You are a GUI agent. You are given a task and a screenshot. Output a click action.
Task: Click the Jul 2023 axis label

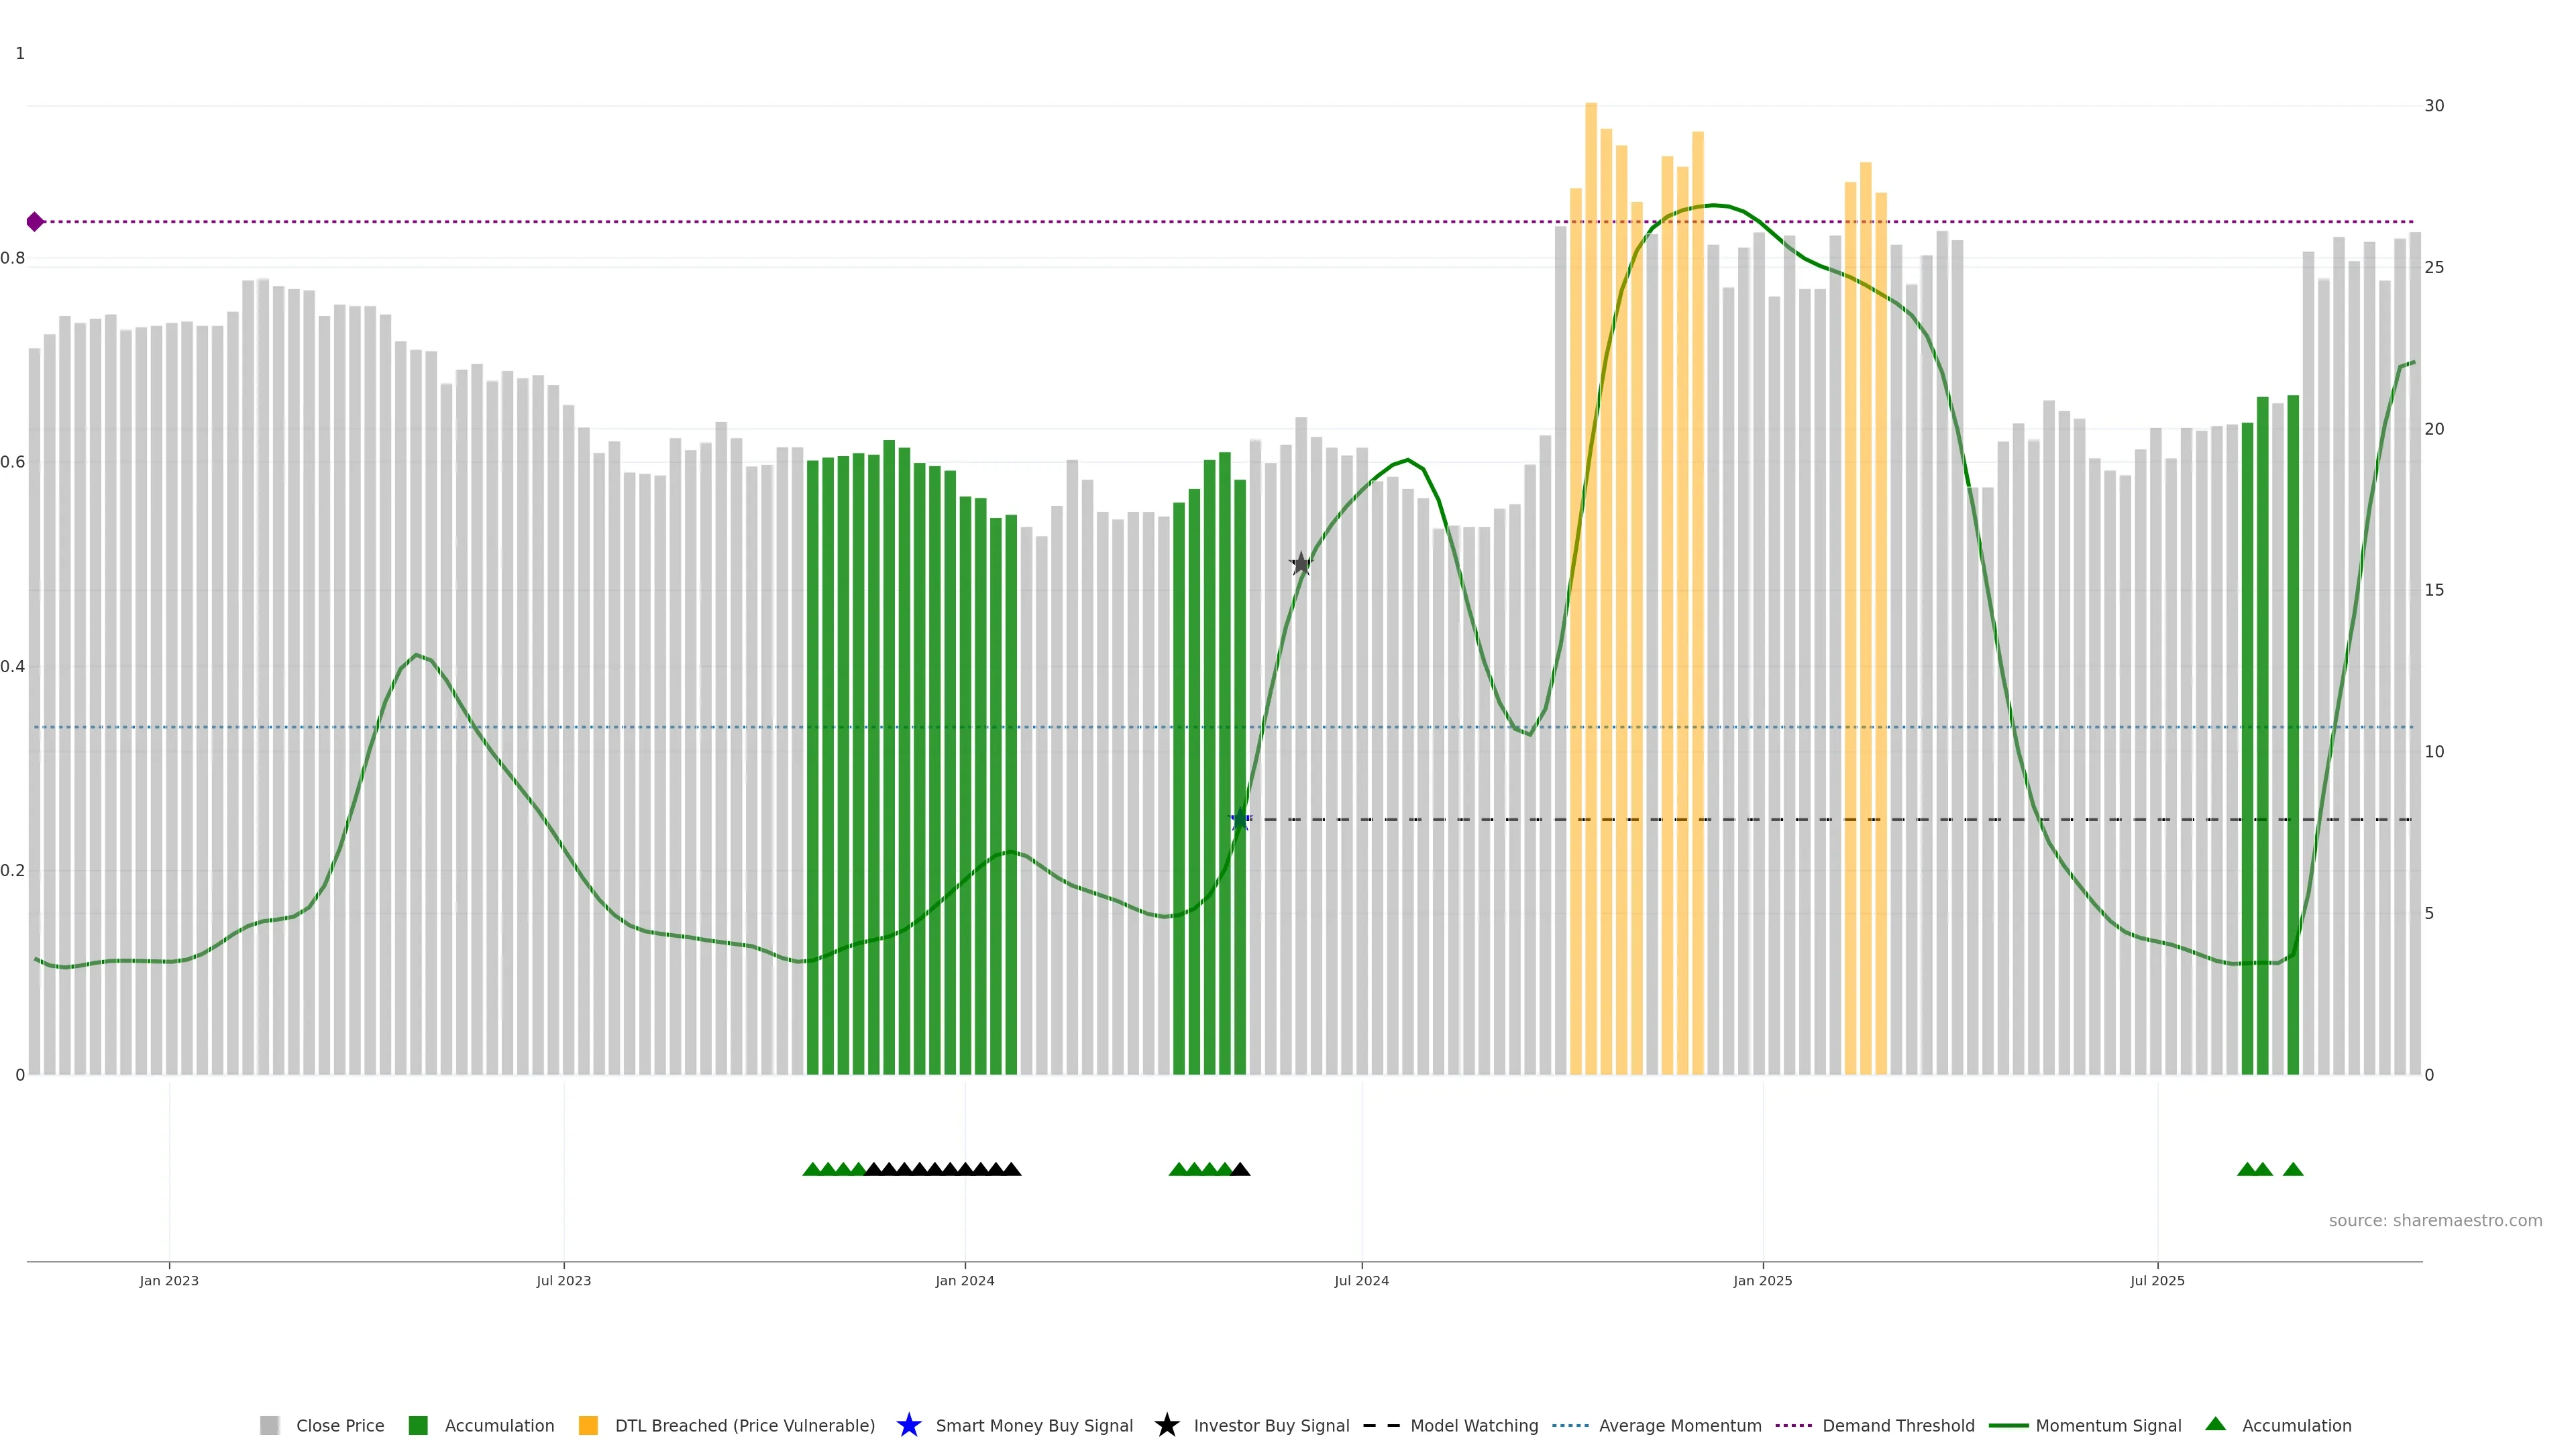(x=563, y=1280)
